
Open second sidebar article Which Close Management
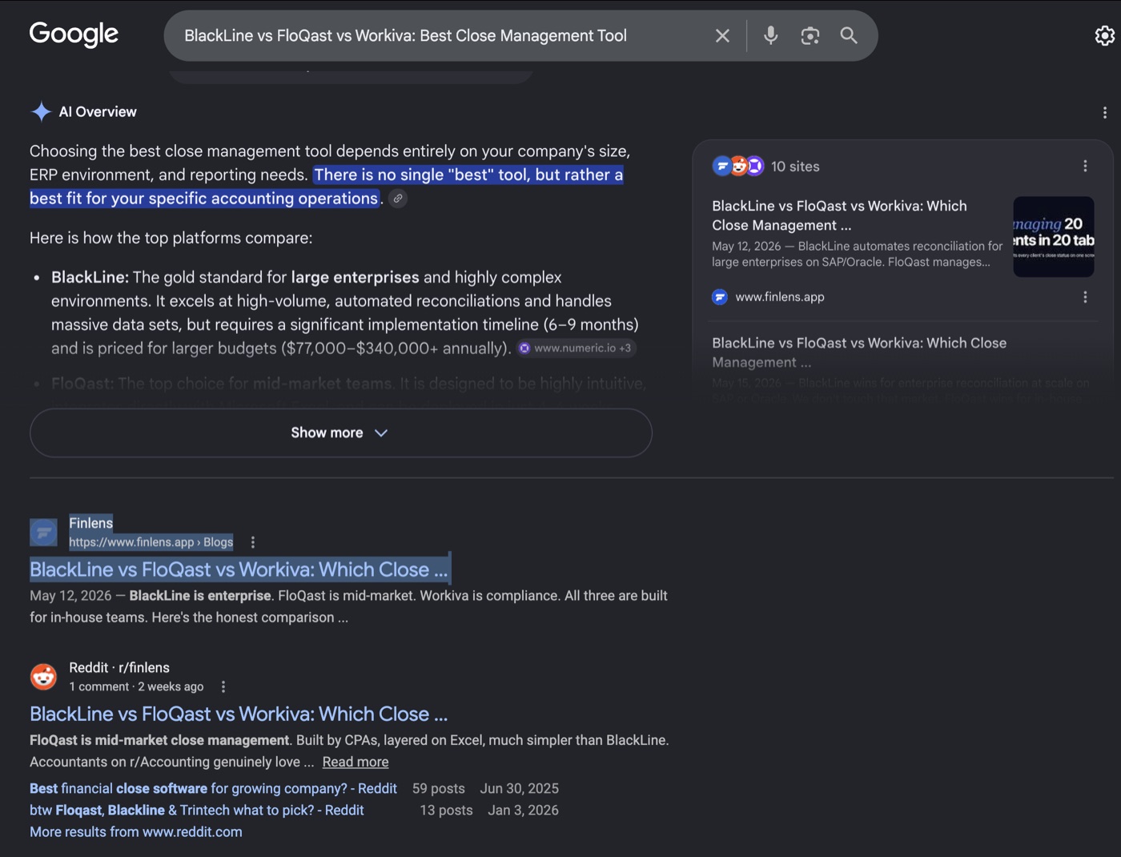click(859, 352)
